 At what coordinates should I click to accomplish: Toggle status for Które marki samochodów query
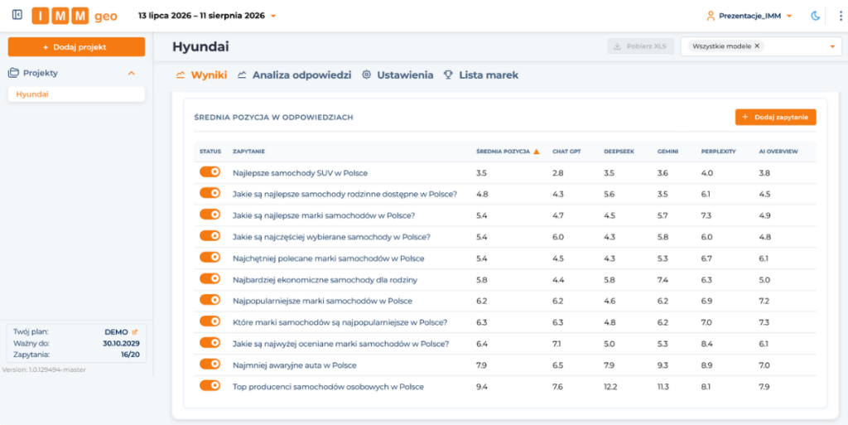coord(210,321)
